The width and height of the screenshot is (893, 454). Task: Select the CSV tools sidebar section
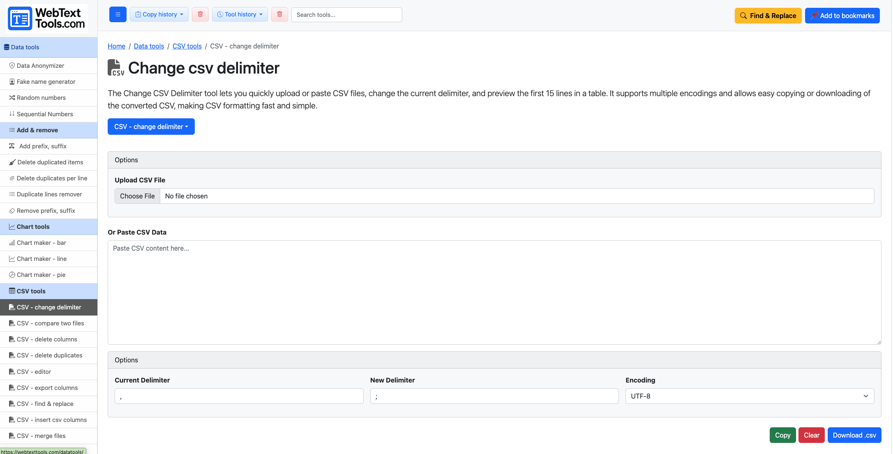[48, 291]
